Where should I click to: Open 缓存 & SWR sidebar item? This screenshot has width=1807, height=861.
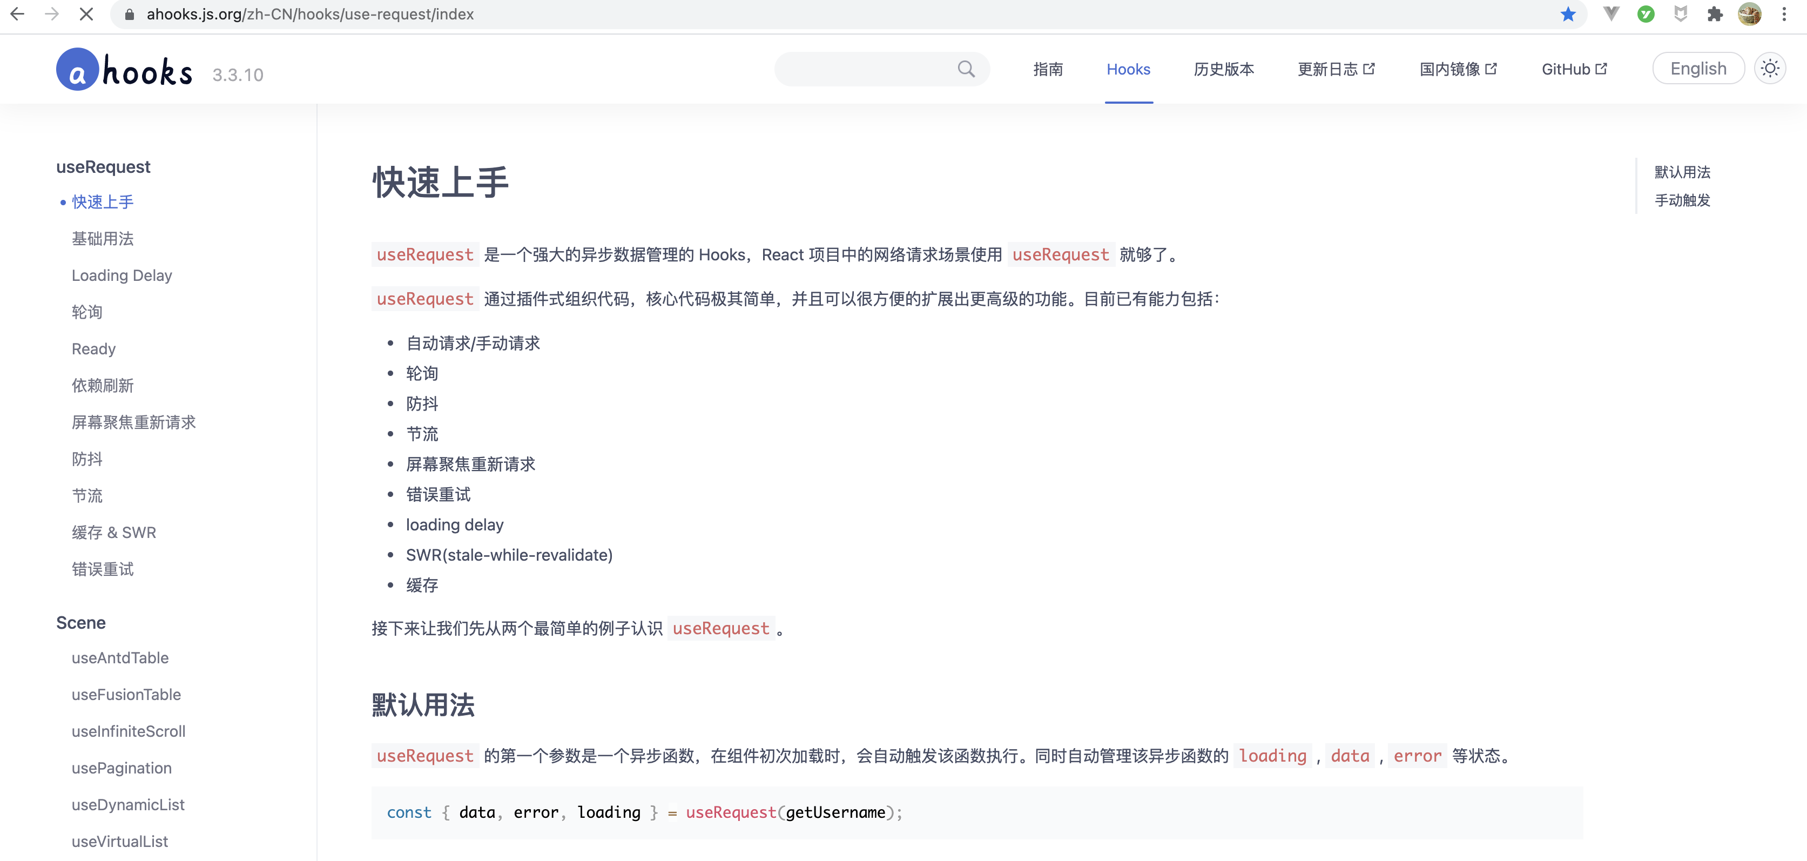[x=113, y=533]
